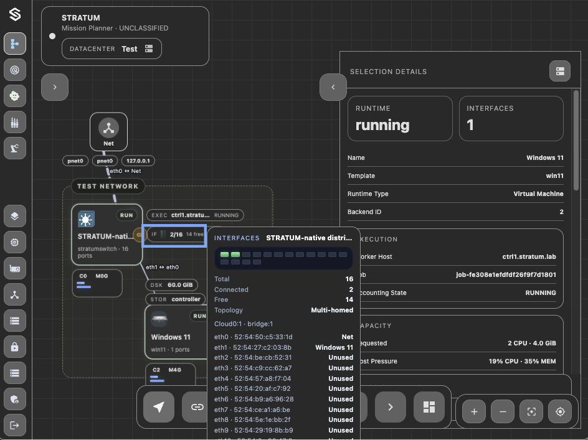Open the DATACENTER Test selector
This screenshot has width=588, height=440.
coord(111,49)
